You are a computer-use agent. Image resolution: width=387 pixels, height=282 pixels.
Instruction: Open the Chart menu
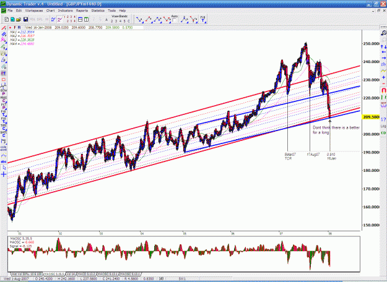pos(50,11)
